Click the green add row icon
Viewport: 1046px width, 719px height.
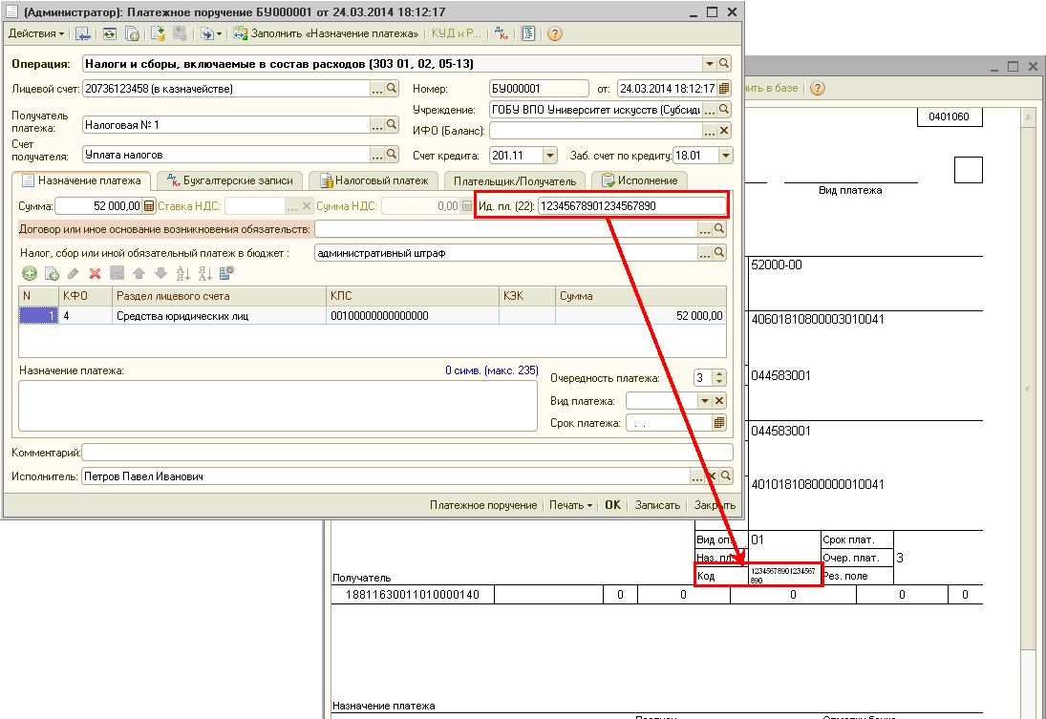coord(30,273)
